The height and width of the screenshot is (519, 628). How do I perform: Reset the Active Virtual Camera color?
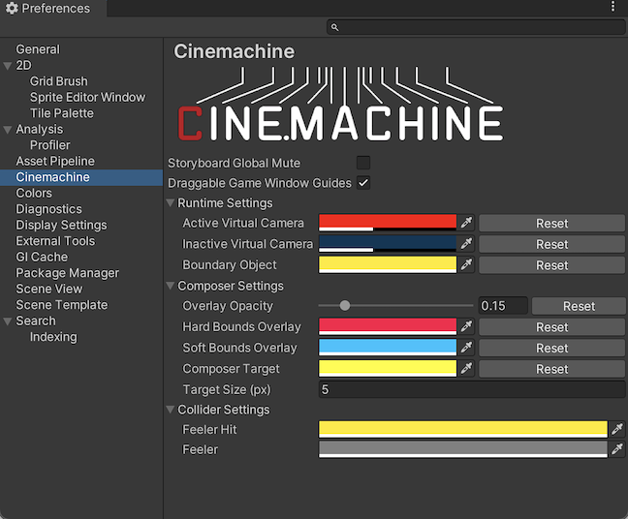pos(551,224)
